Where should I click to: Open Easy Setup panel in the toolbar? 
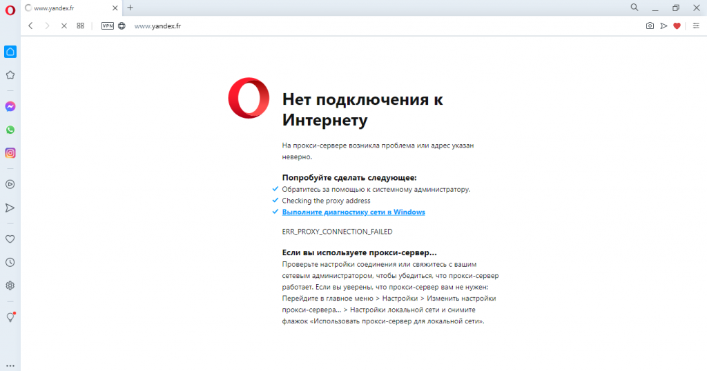[696, 26]
